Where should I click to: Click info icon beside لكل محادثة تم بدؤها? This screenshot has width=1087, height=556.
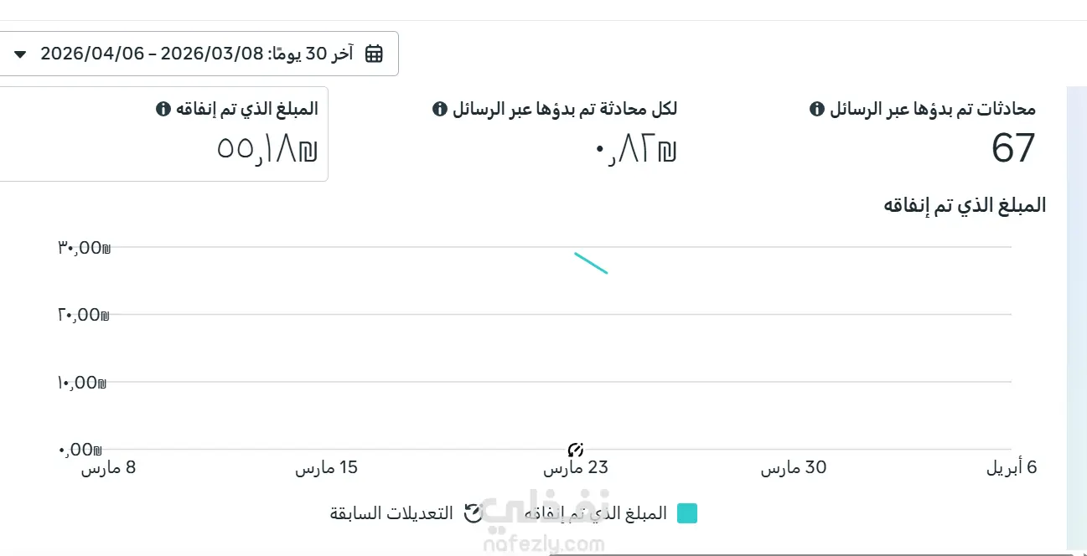[438, 109]
